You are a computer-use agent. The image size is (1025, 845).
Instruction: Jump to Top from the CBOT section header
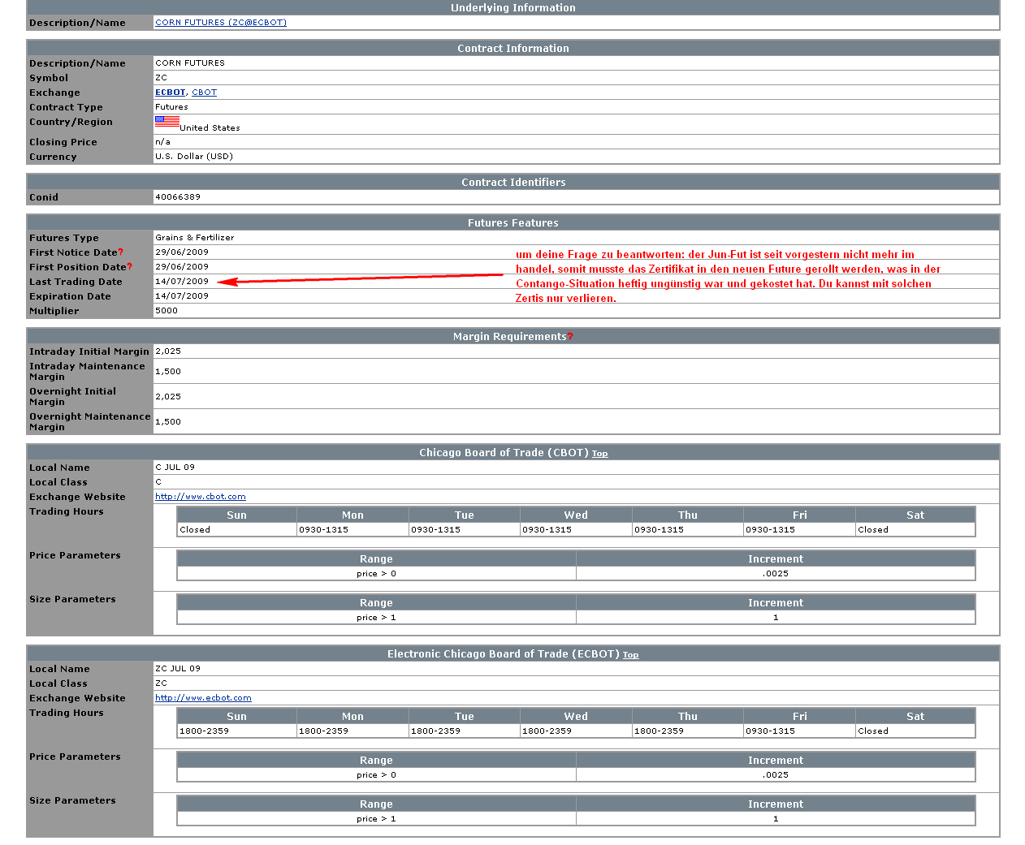[x=599, y=454]
